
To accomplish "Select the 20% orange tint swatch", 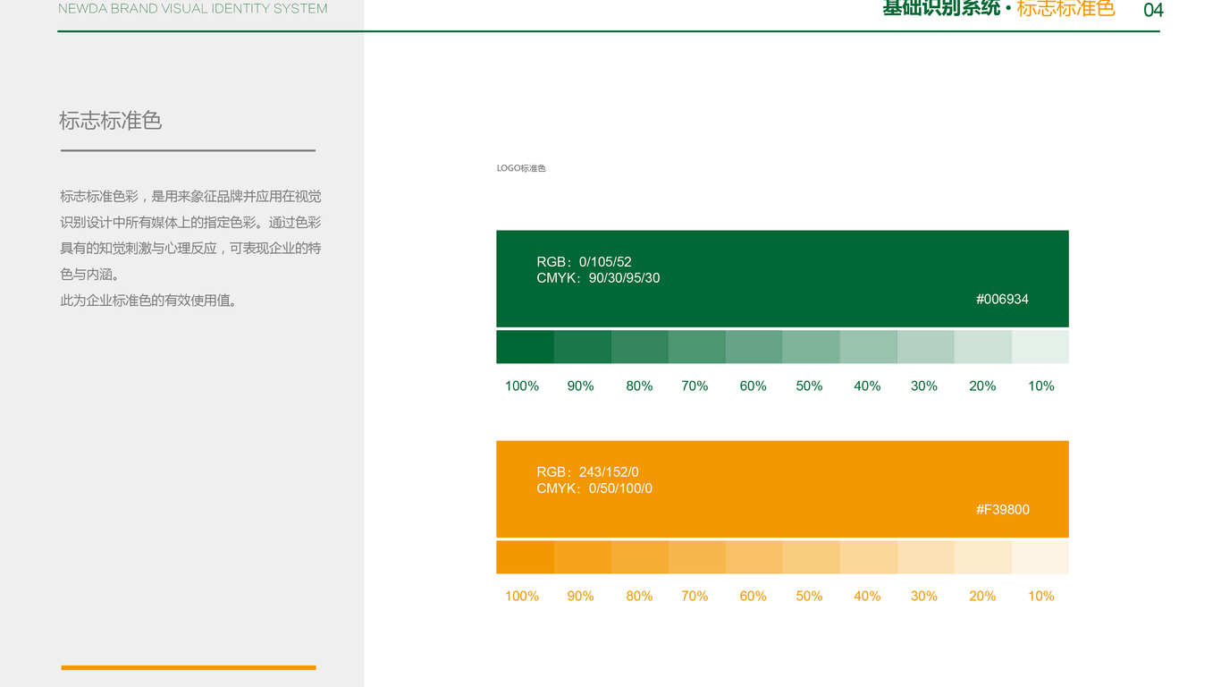I will pos(983,557).
